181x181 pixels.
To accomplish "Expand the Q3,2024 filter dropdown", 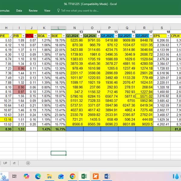I will [x=81, y=36].
